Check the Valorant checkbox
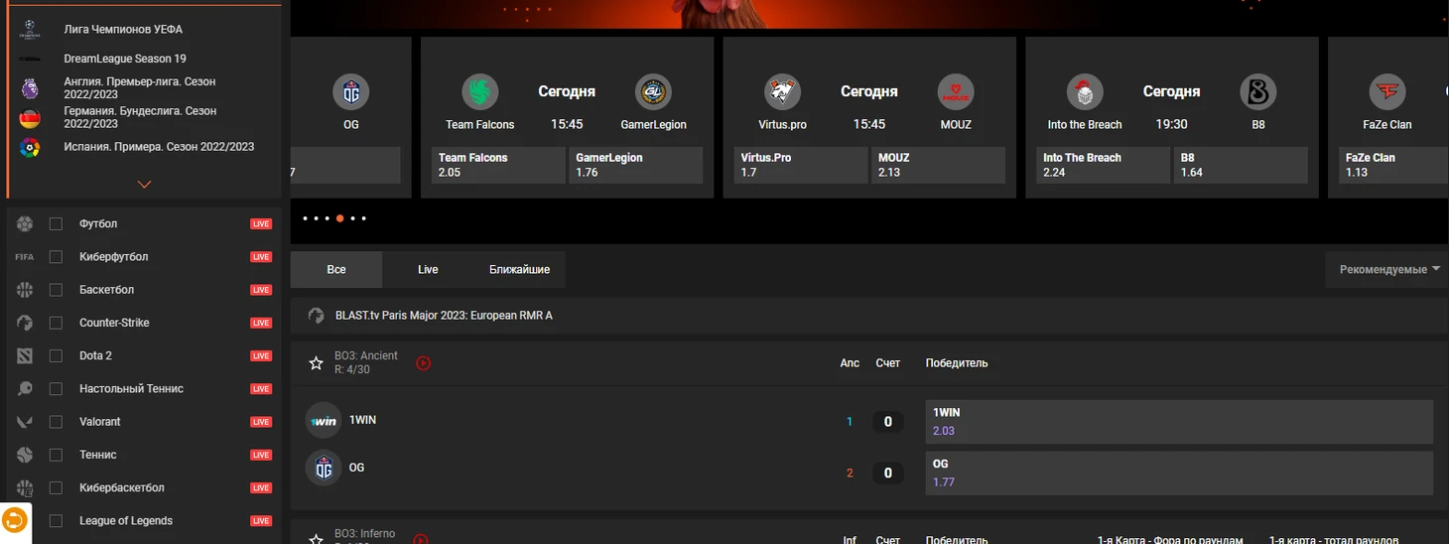This screenshot has height=544, width=1449. (x=57, y=422)
